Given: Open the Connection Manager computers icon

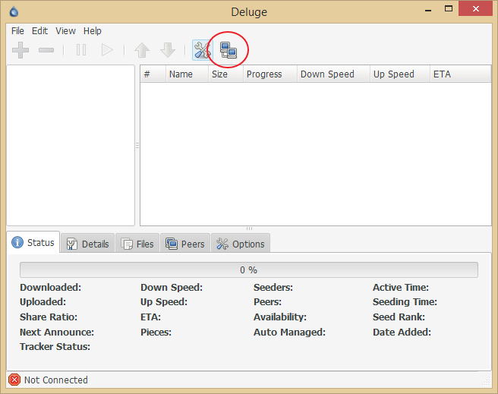Looking at the screenshot, I should pyautogui.click(x=229, y=50).
